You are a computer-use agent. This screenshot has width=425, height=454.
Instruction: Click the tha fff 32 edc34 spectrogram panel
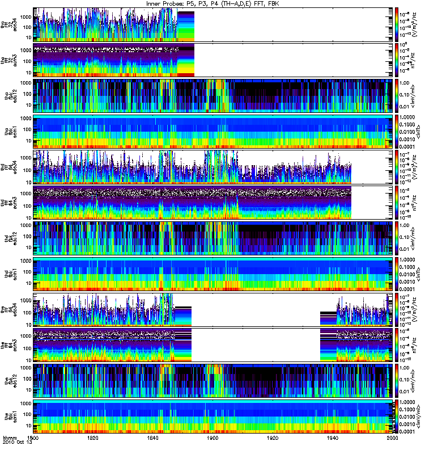[x=213, y=24]
